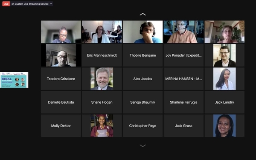Viewport: 256px width, 160px height.
Task: Click the Sanoja Bhaumik tile
Action: 143,102
